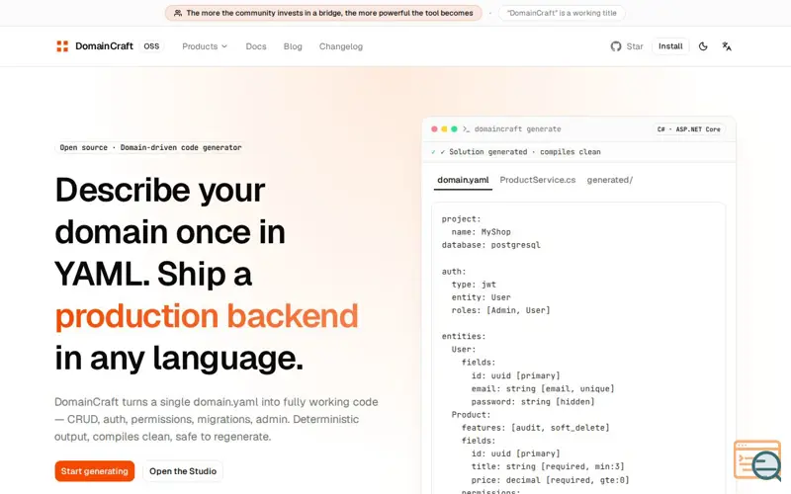Viewport: 791px width, 494px height.
Task: Click the DomainCraft brand name
Action: point(104,46)
